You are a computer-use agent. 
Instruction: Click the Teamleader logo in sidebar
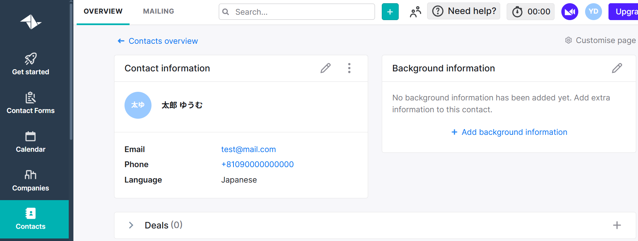pyautogui.click(x=31, y=22)
